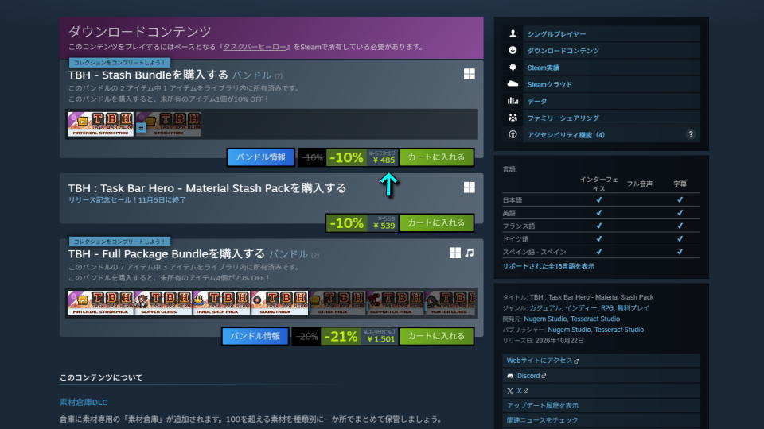The height and width of the screenshot is (429, 764).
Task: Click publisher Nugem Studio link
Action: 568,329
